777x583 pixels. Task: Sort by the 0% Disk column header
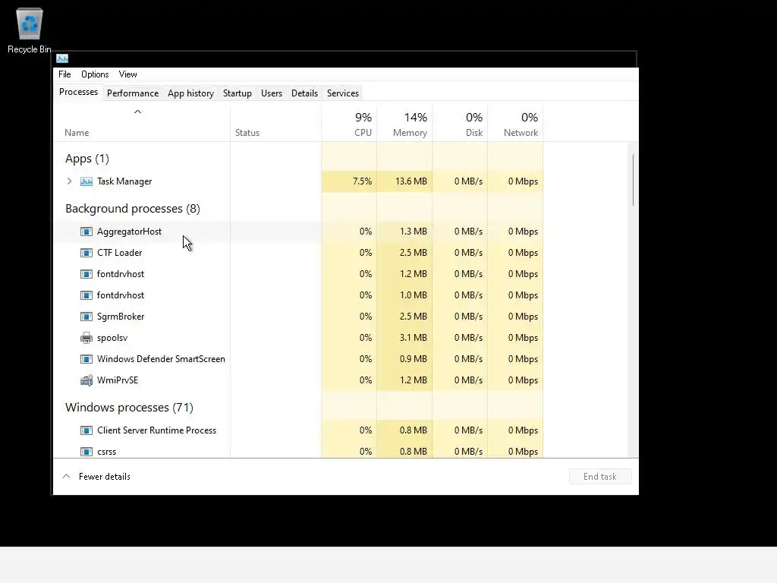point(460,124)
